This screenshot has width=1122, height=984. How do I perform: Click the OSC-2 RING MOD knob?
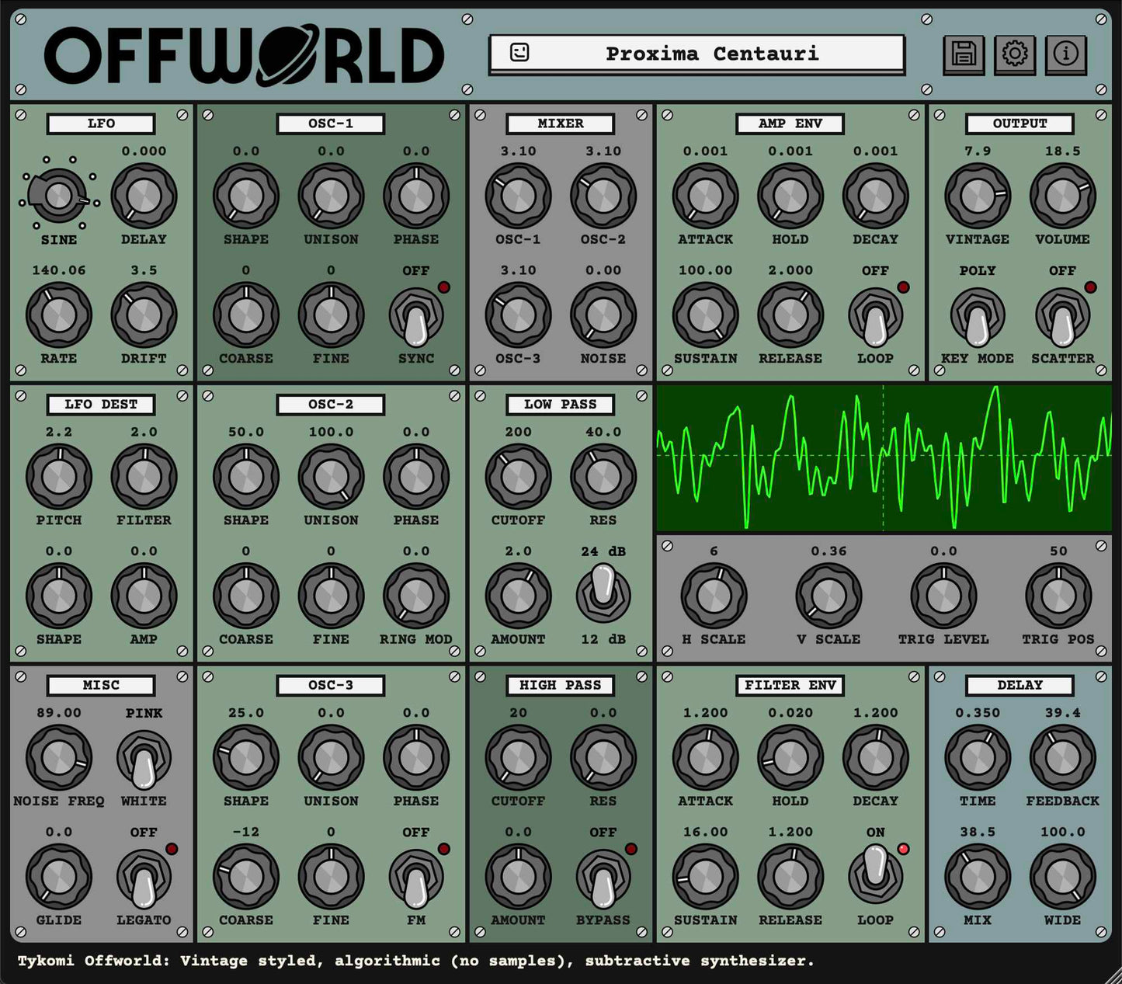point(416,596)
